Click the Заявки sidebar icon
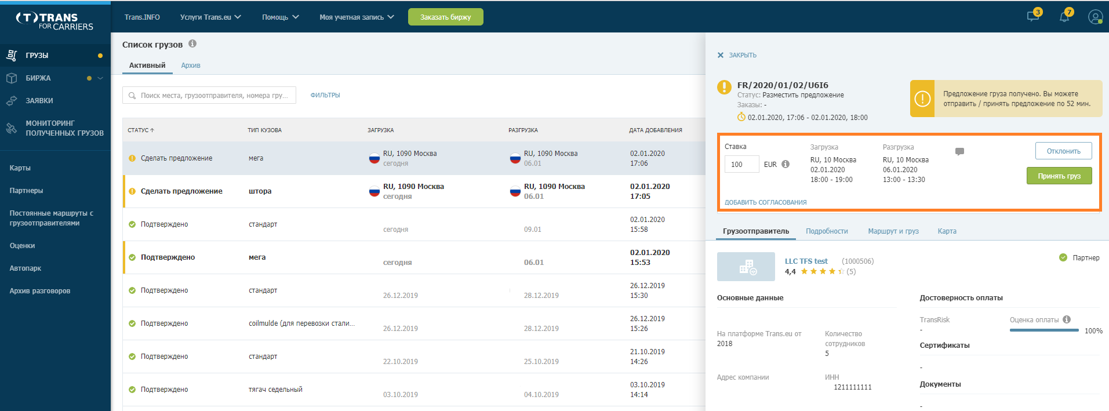The width and height of the screenshot is (1109, 411). [12, 100]
